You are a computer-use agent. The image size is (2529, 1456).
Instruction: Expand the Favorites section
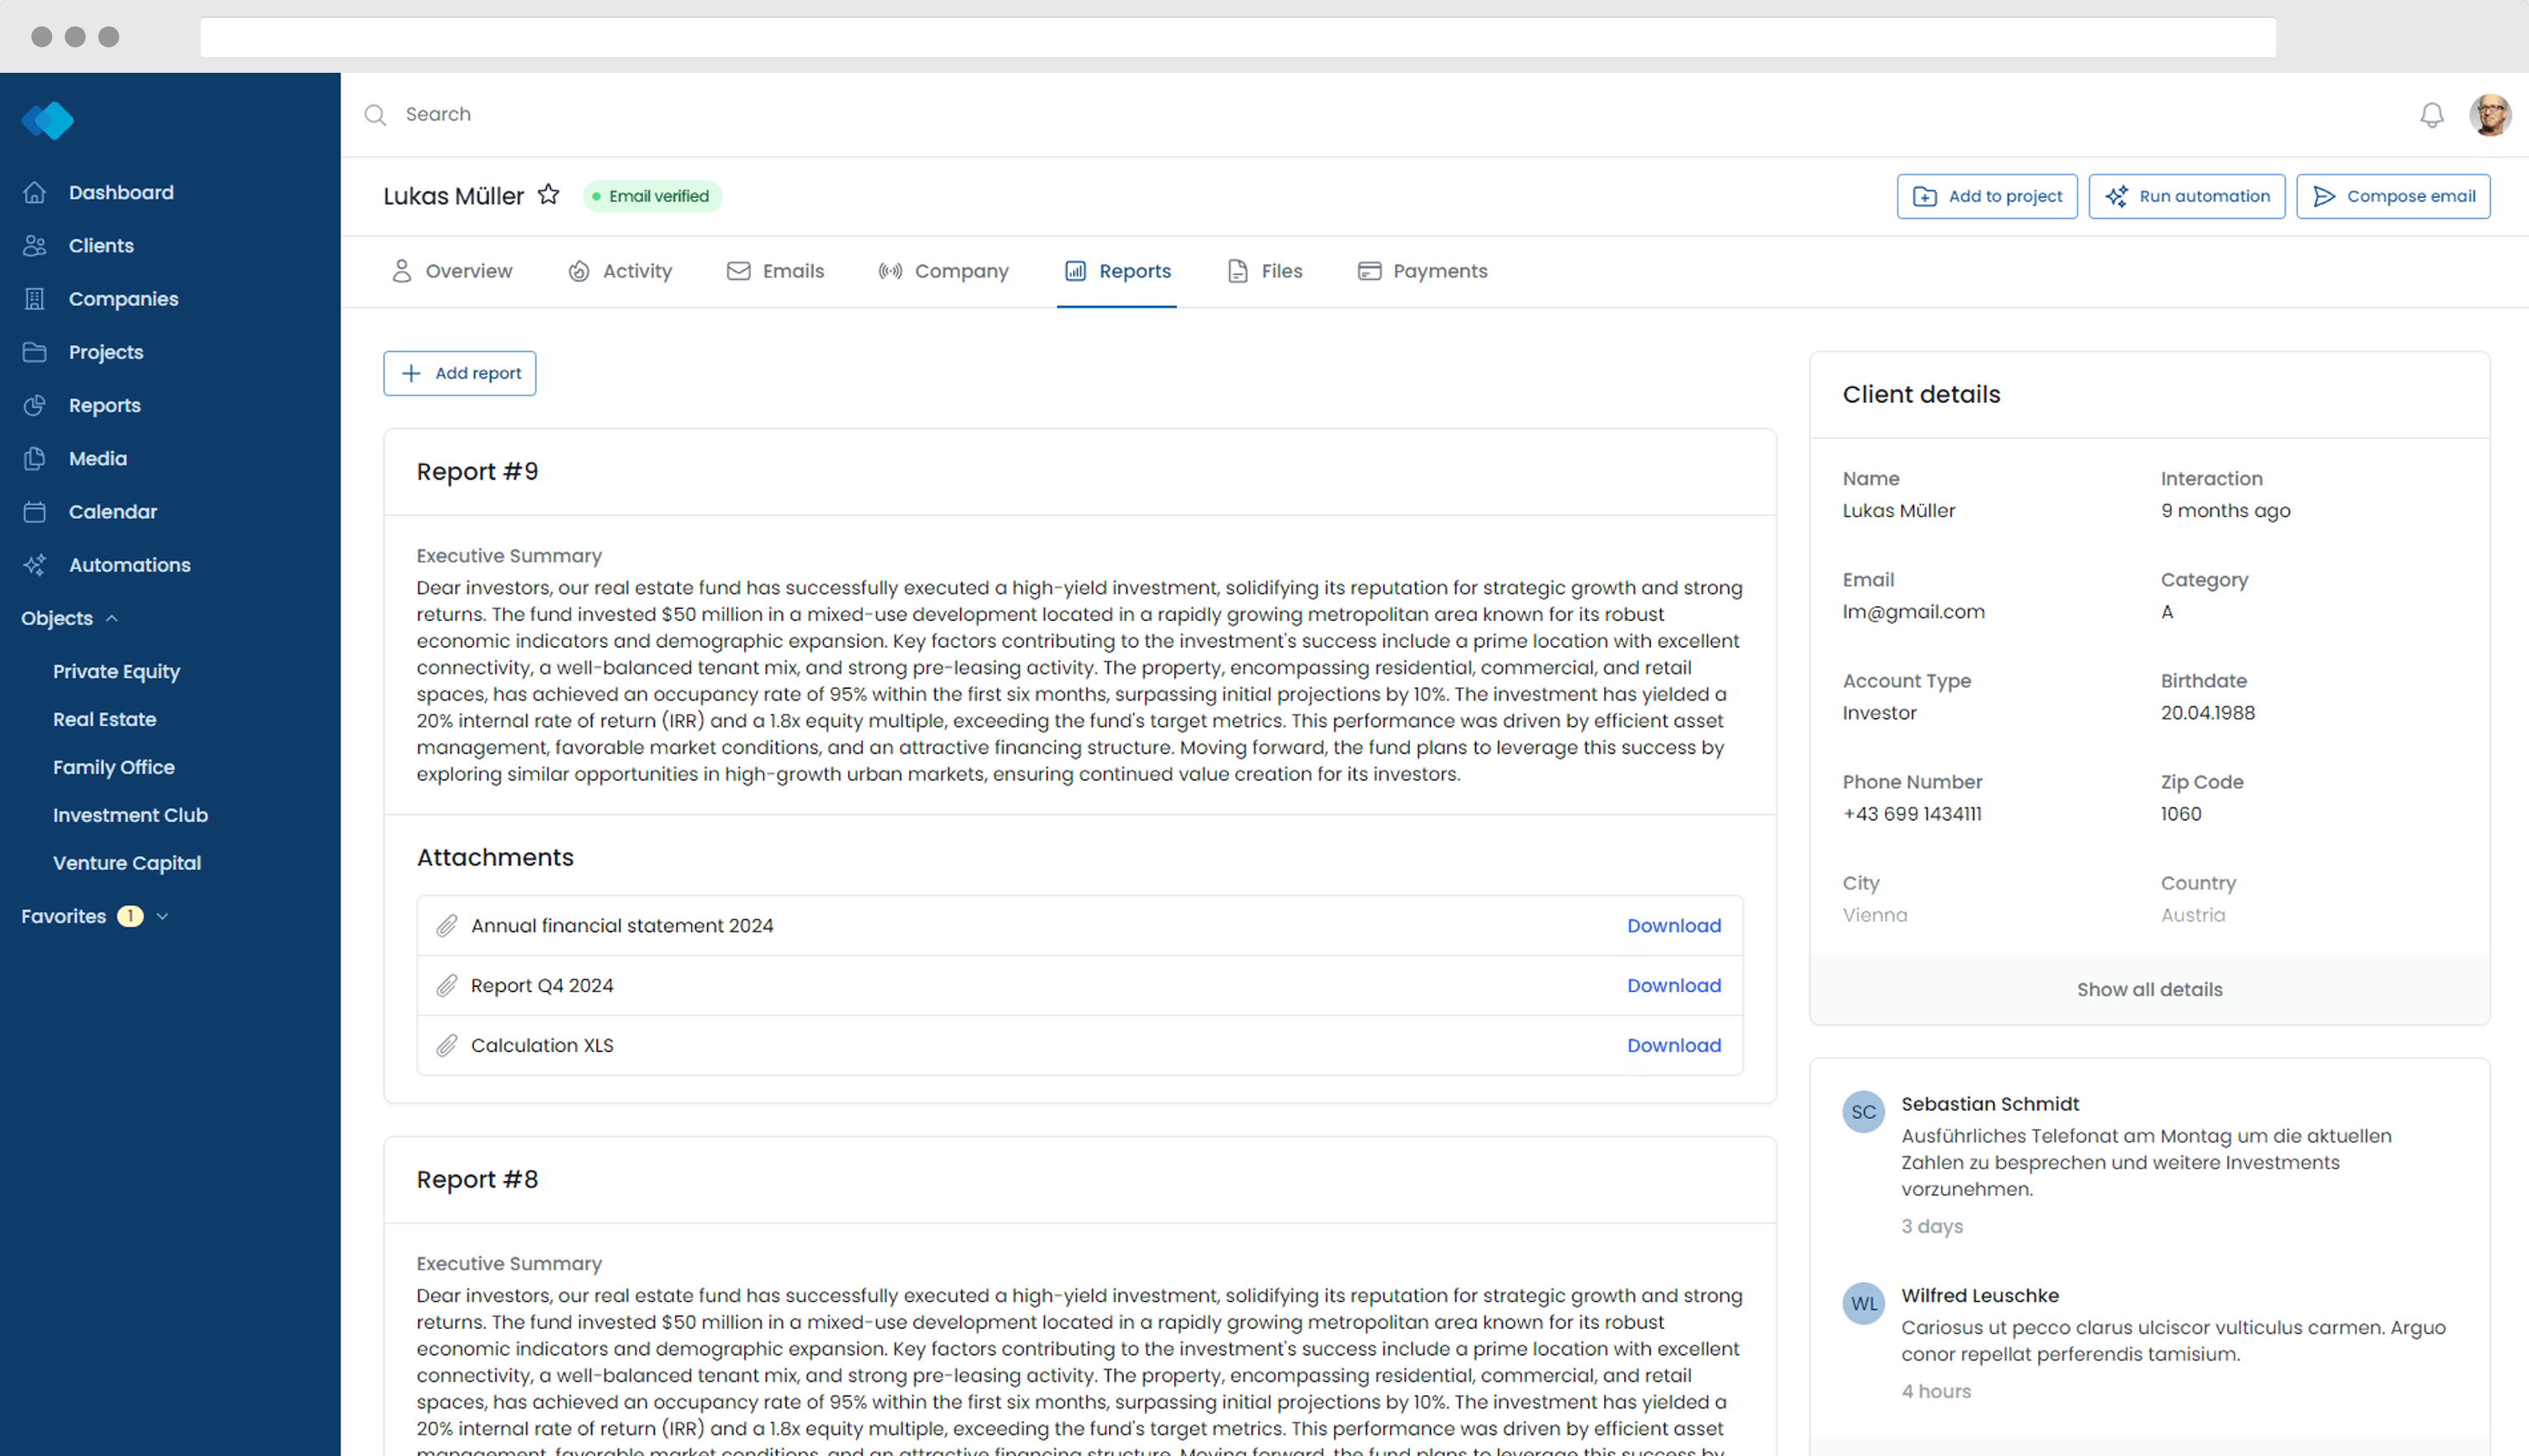(95, 916)
